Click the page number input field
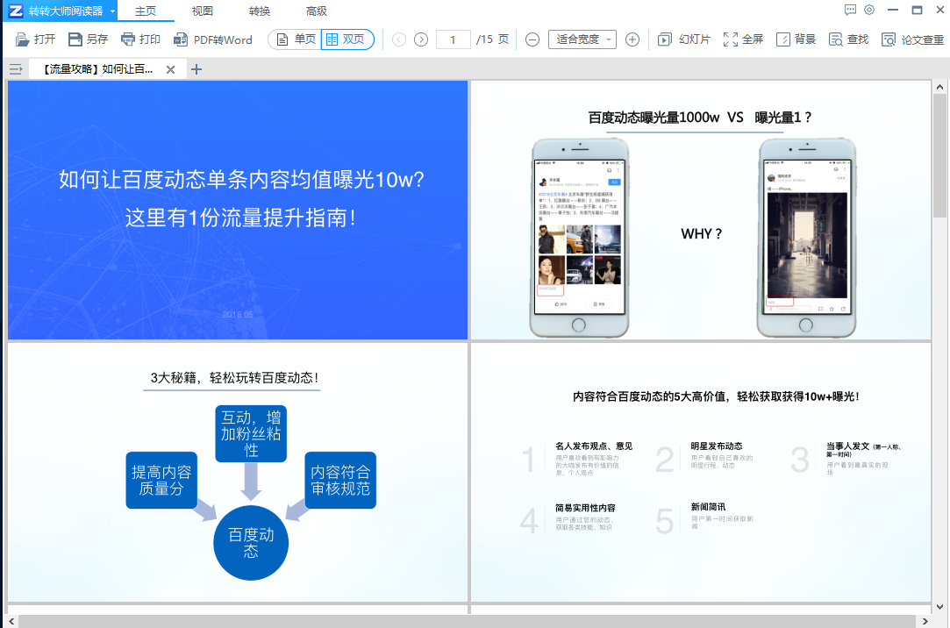The width and height of the screenshot is (950, 628). (453, 39)
